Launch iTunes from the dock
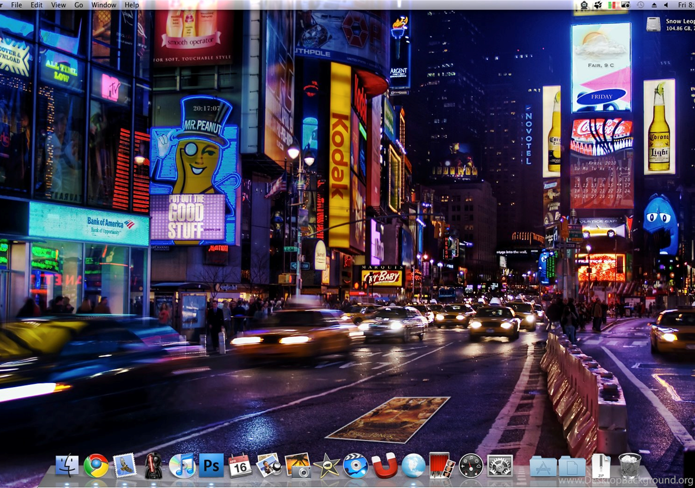The image size is (695, 488). (x=182, y=466)
